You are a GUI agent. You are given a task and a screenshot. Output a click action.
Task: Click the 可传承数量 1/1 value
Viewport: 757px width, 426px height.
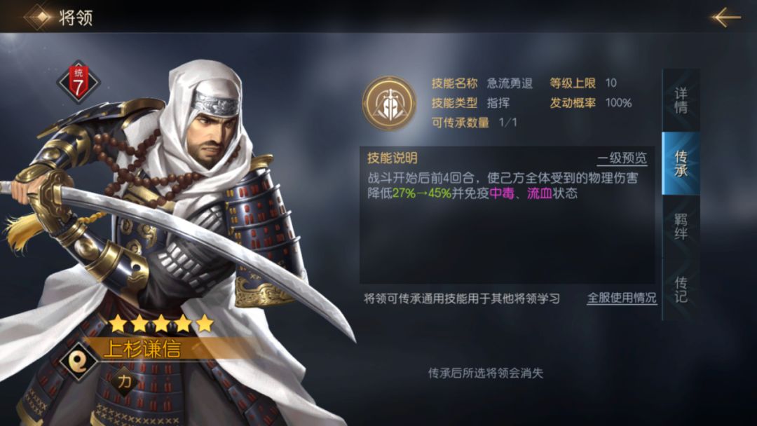point(507,123)
